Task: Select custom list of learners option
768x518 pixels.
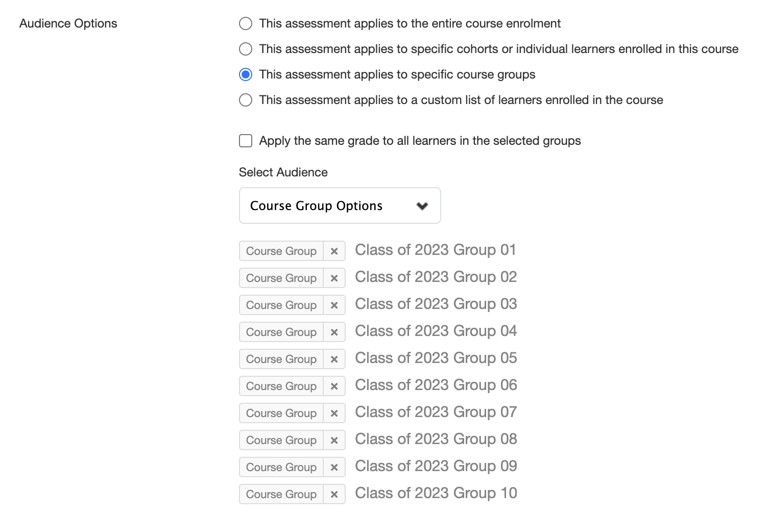Action: click(x=246, y=100)
